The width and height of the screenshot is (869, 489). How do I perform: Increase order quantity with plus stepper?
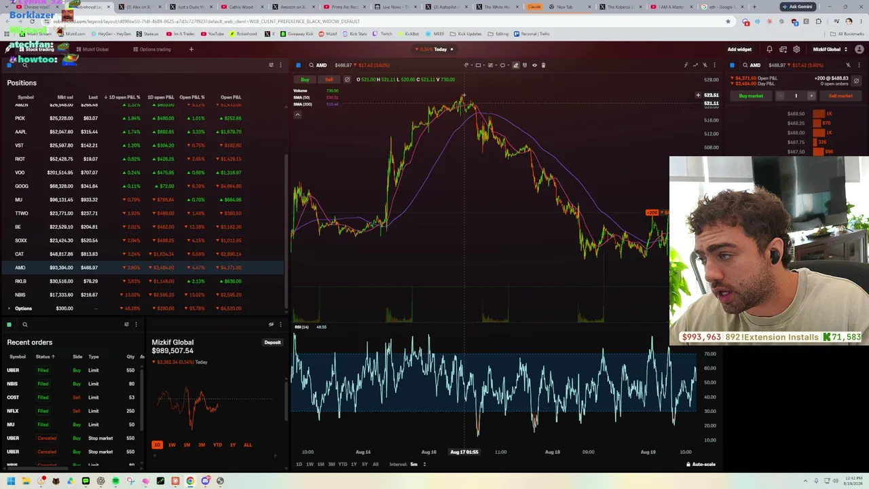[x=811, y=96]
